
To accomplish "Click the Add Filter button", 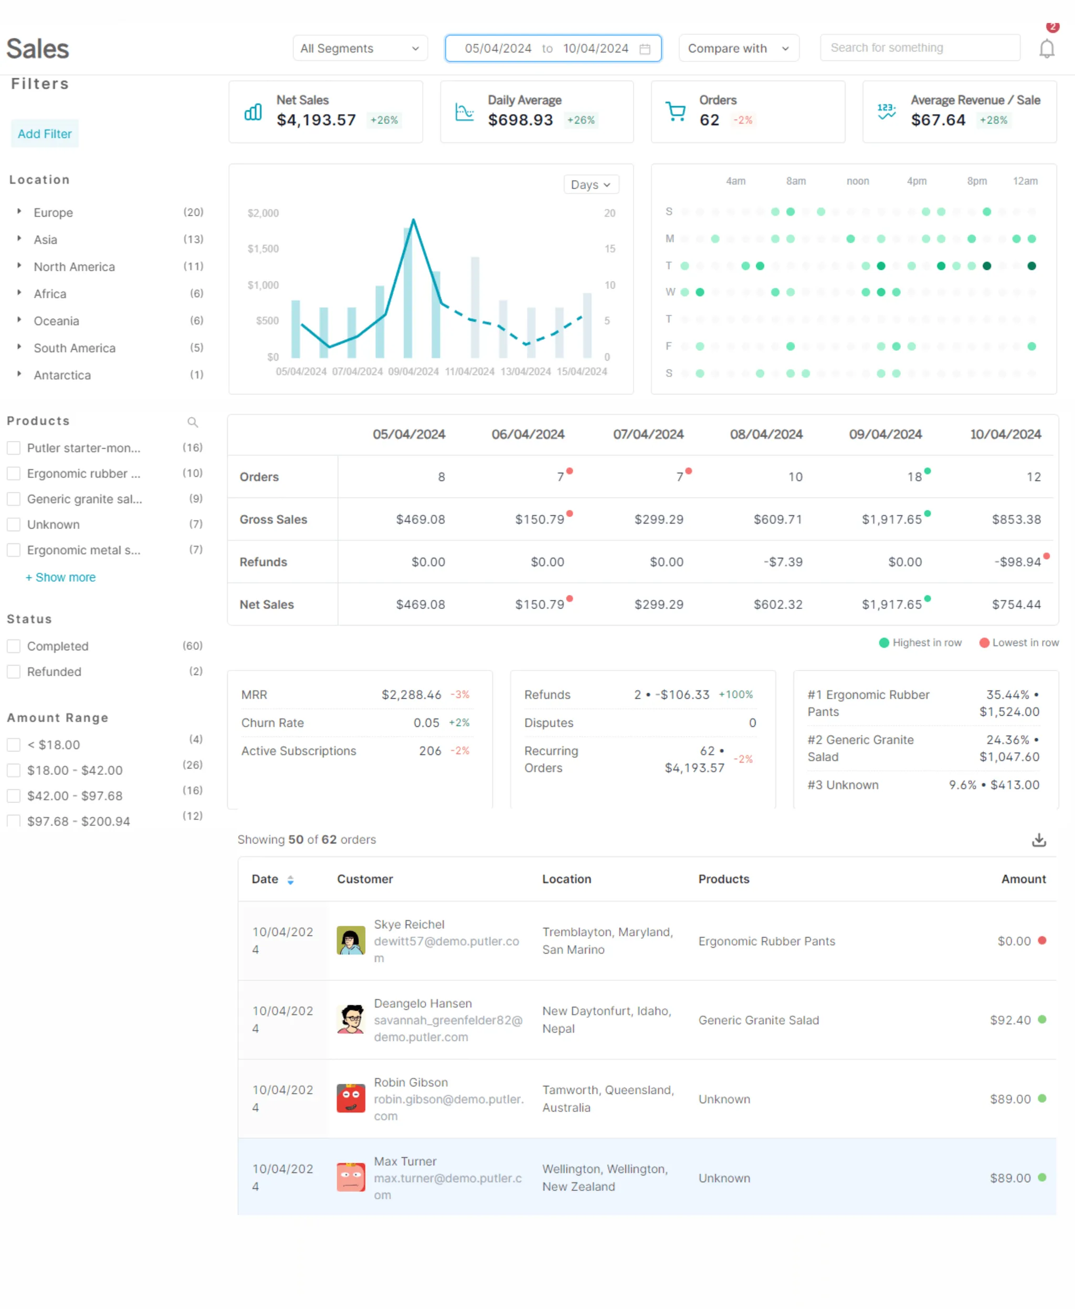I will coord(45,134).
